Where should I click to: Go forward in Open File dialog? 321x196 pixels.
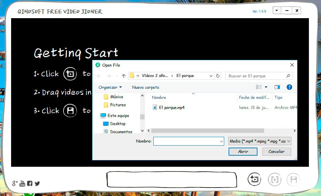109,76
